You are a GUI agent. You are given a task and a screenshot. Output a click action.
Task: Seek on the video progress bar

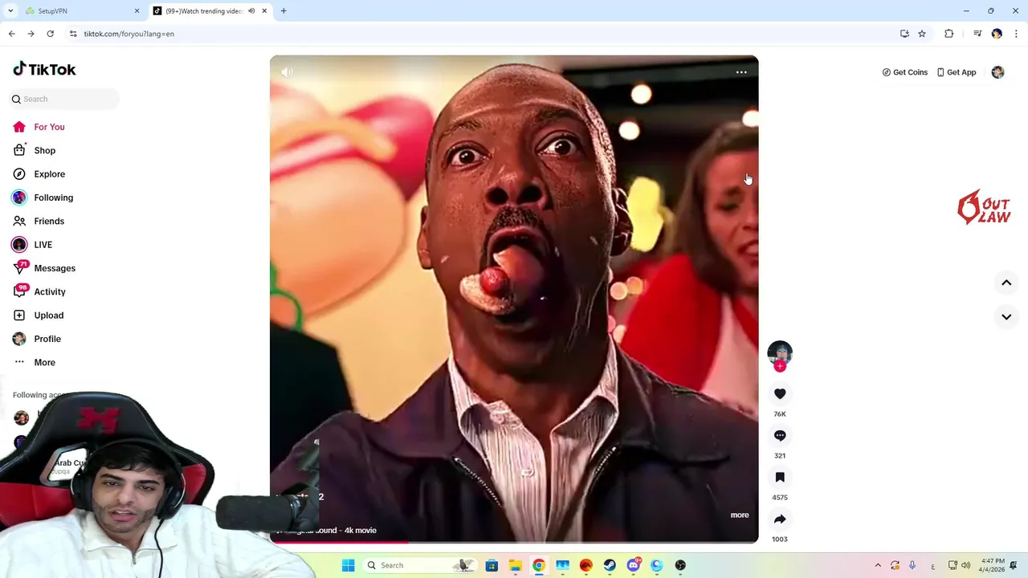514,542
